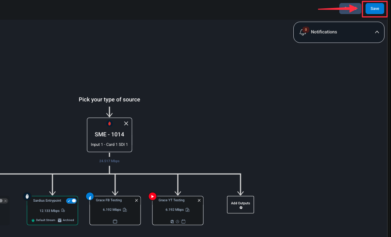This screenshot has height=237, width=391.
Task: Click the Archived box icon
Action: (60, 220)
